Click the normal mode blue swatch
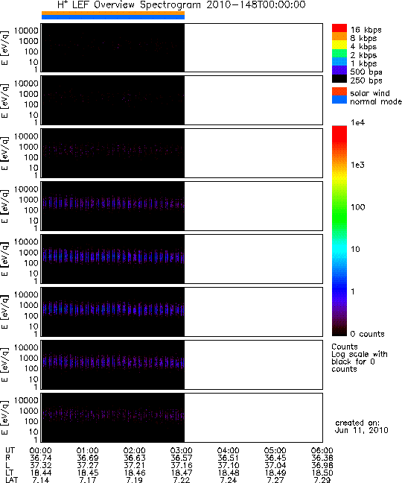The image size is (402, 483). pos(339,99)
